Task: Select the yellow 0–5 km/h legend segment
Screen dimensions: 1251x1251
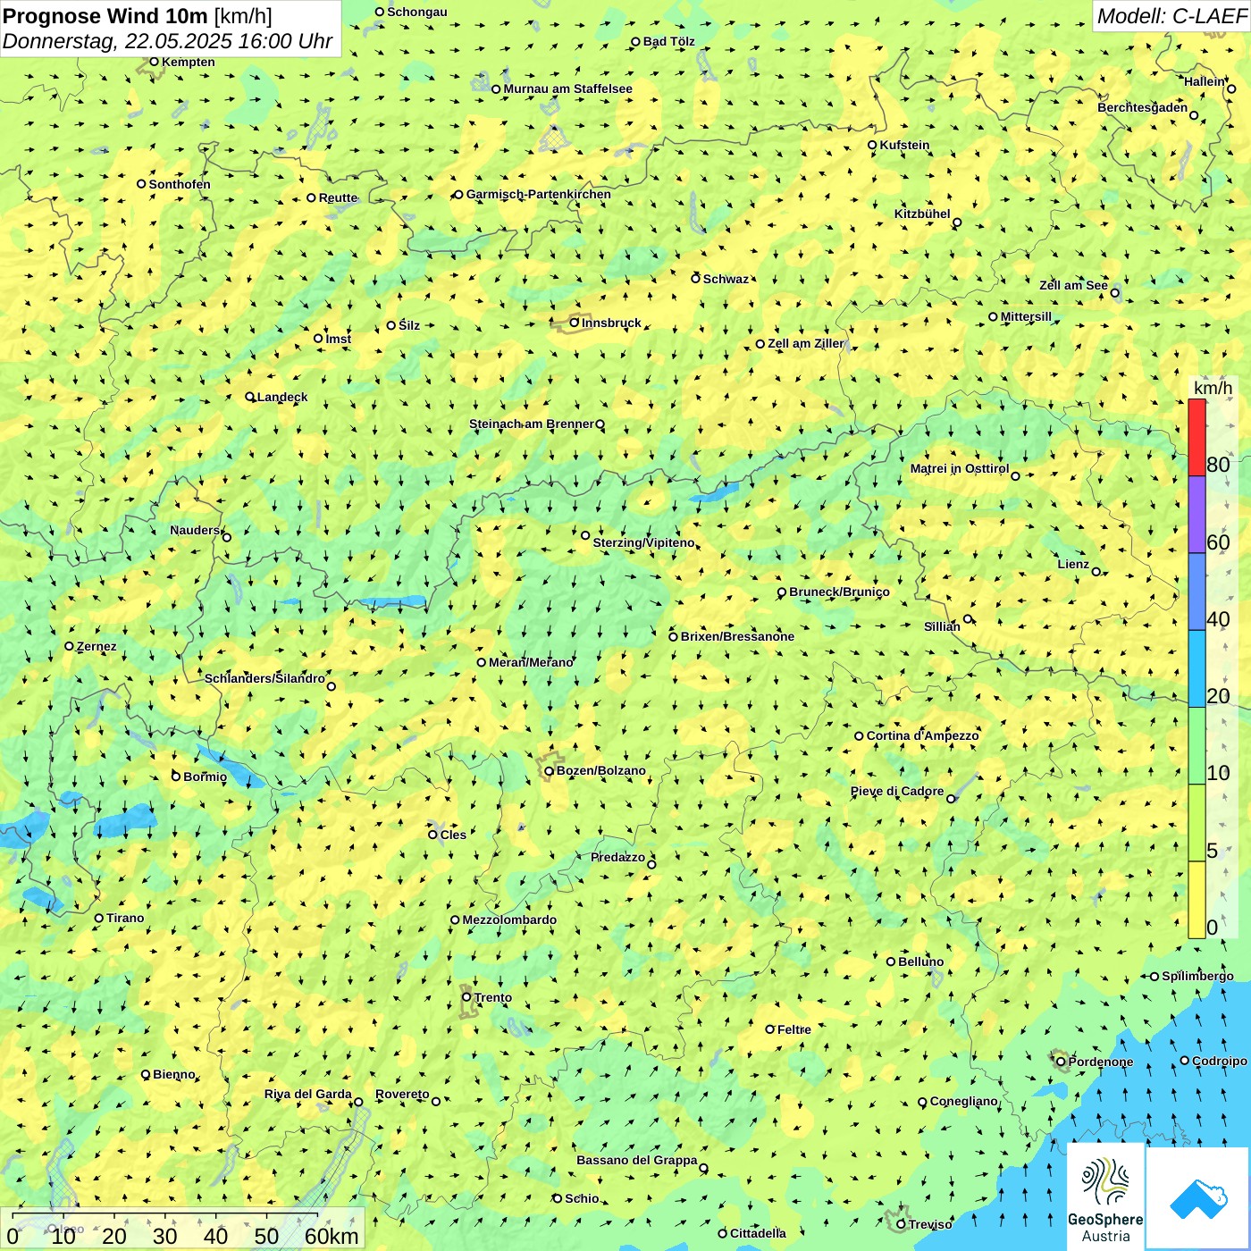Action: [1196, 900]
